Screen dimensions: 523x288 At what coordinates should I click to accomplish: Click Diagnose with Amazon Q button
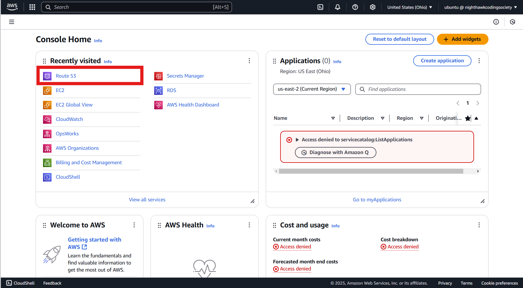point(336,152)
